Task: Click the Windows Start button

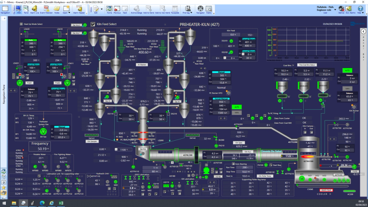Action: point(4,203)
